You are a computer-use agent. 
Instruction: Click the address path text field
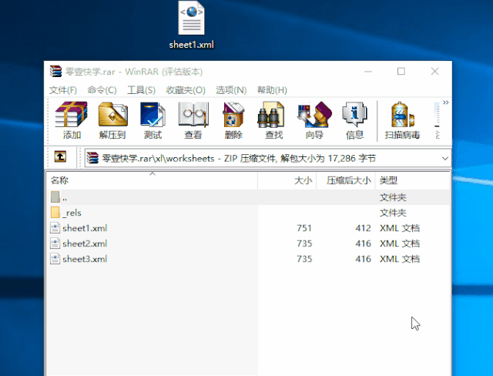click(268, 158)
